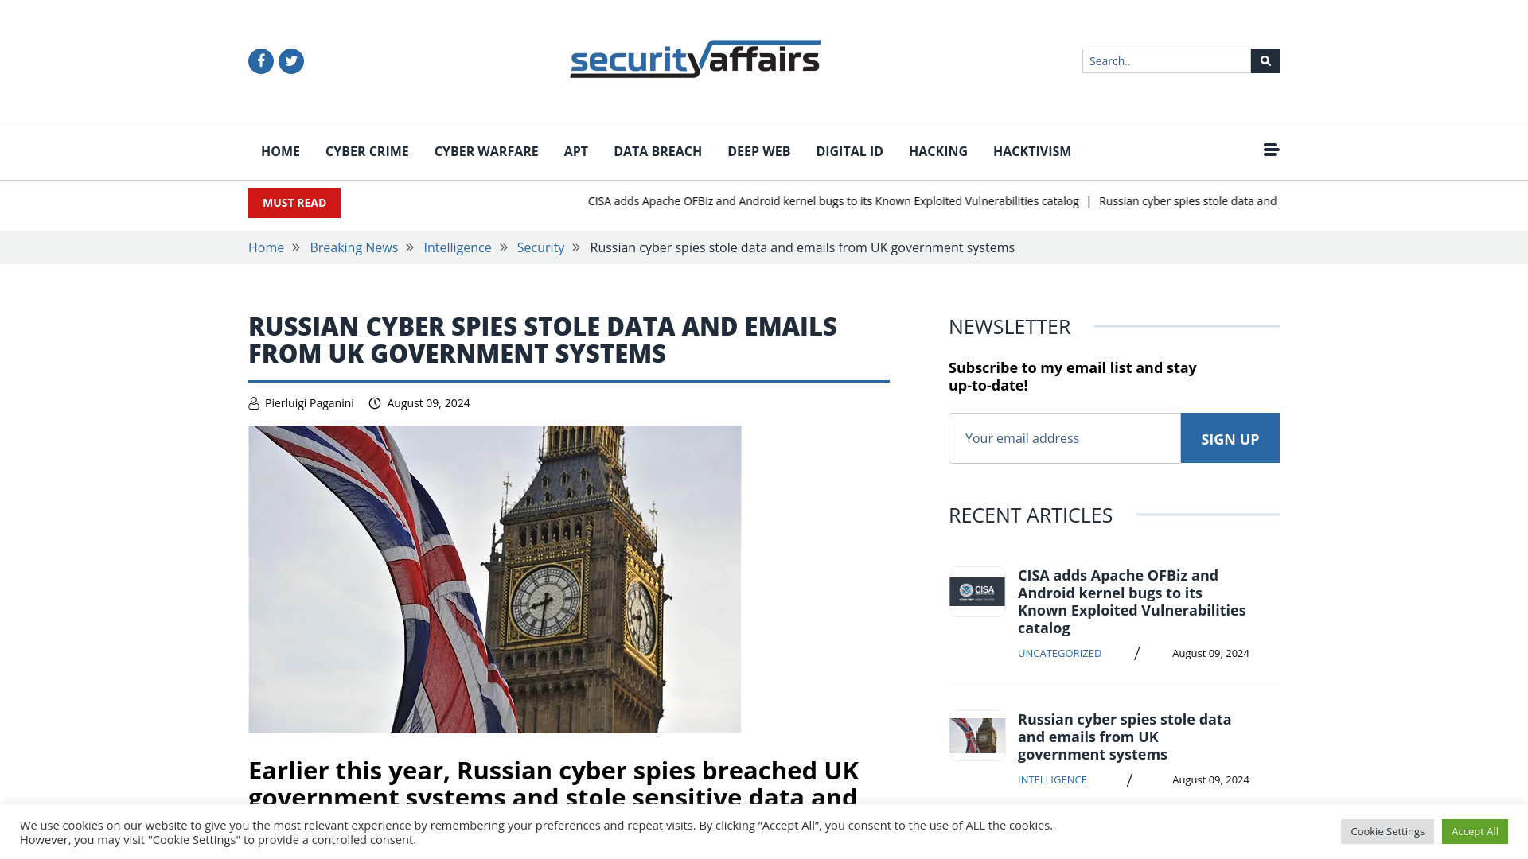Image resolution: width=1528 pixels, height=859 pixels.
Task: Click the author icon next to Pierluigi Paganini
Action: (x=253, y=402)
